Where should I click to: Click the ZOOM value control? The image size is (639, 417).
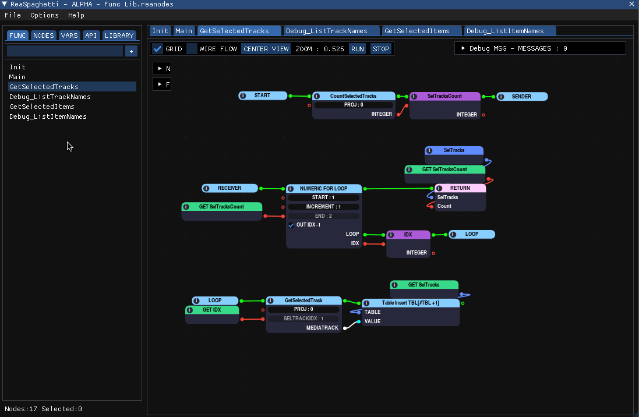[x=320, y=49]
